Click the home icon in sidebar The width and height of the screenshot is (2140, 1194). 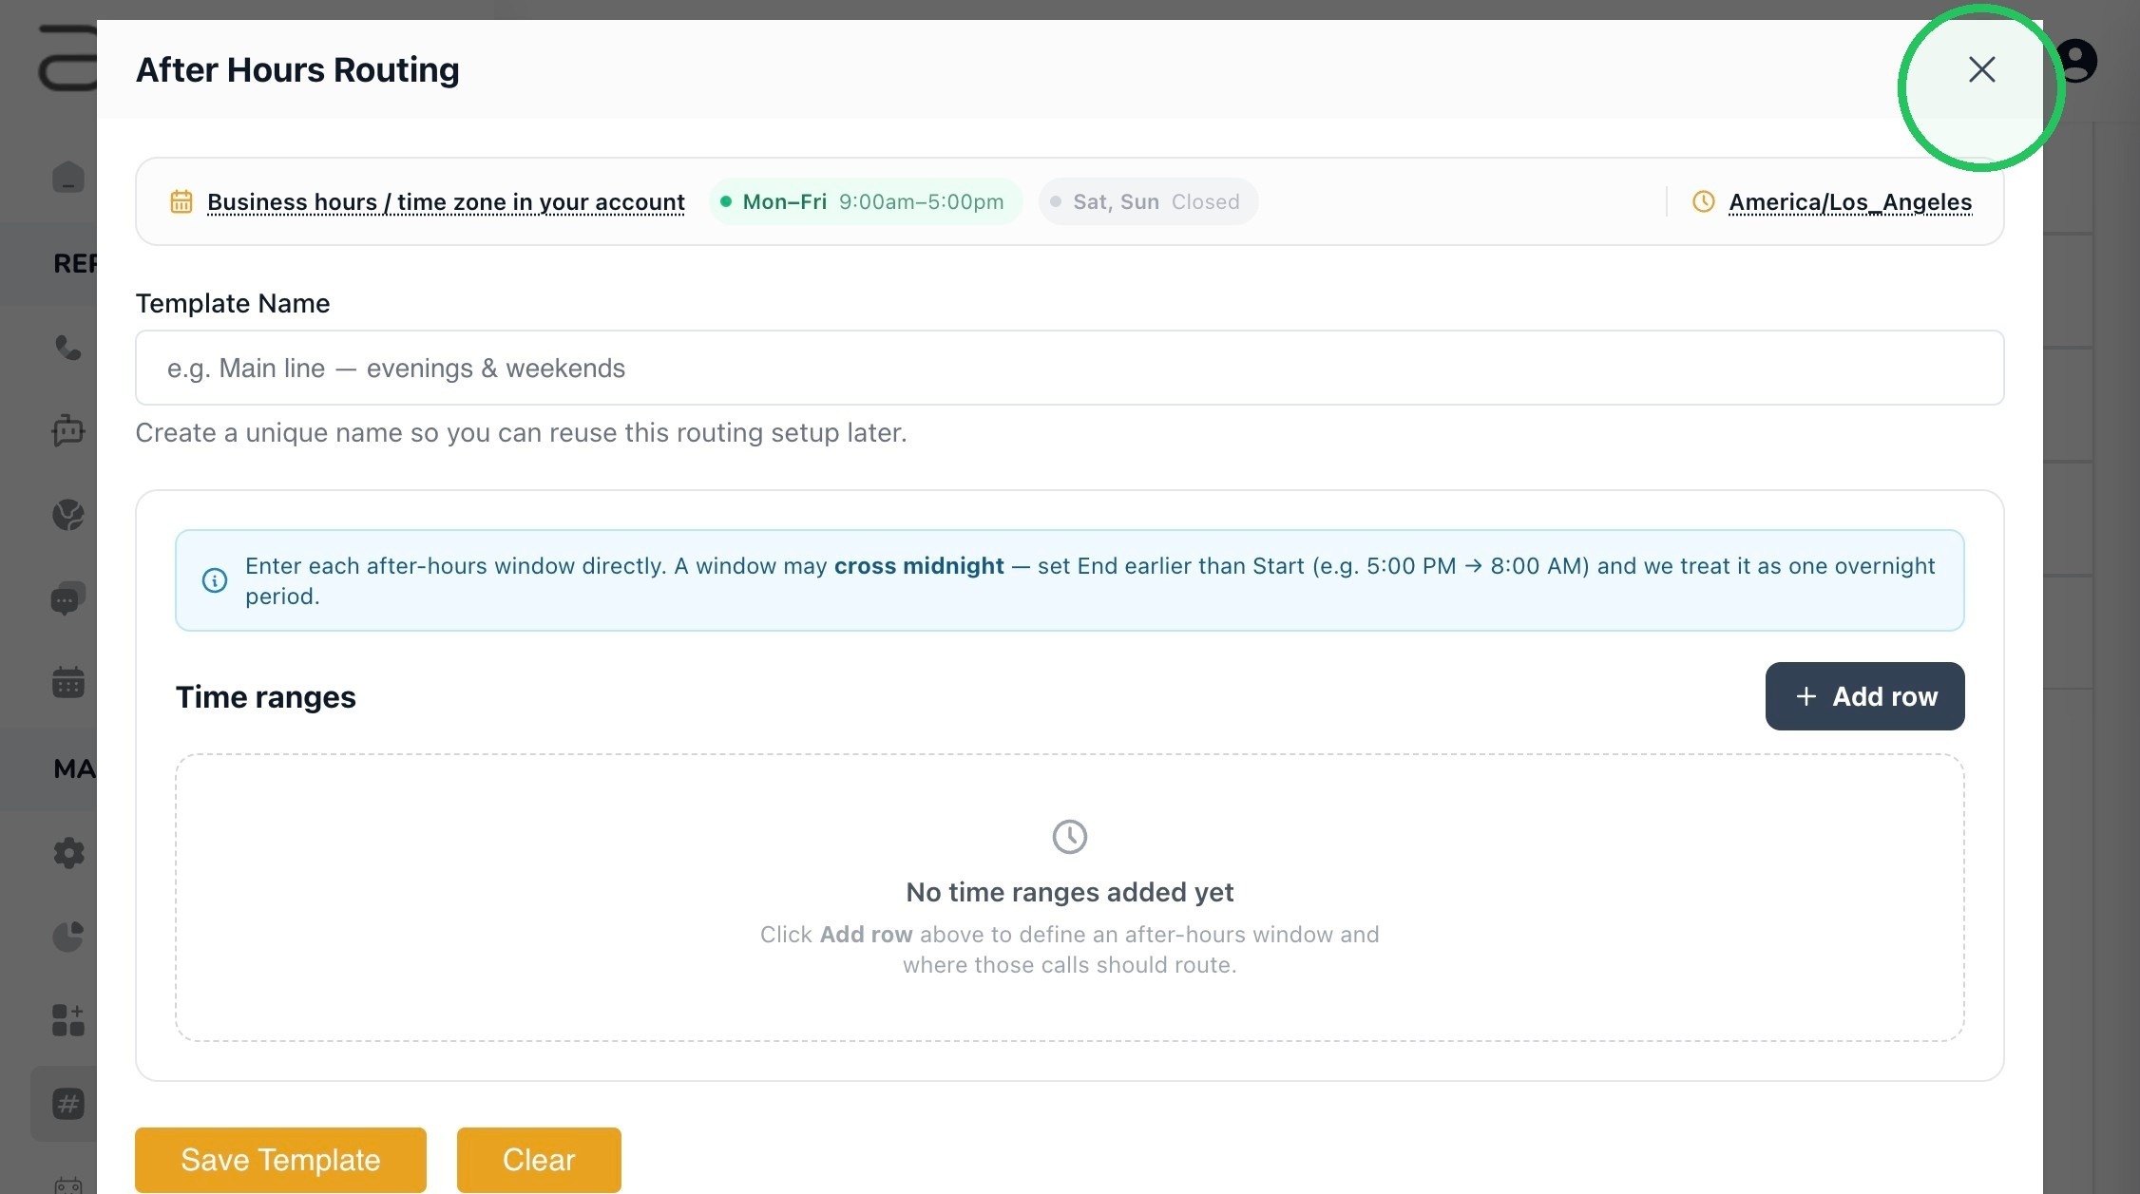click(68, 177)
